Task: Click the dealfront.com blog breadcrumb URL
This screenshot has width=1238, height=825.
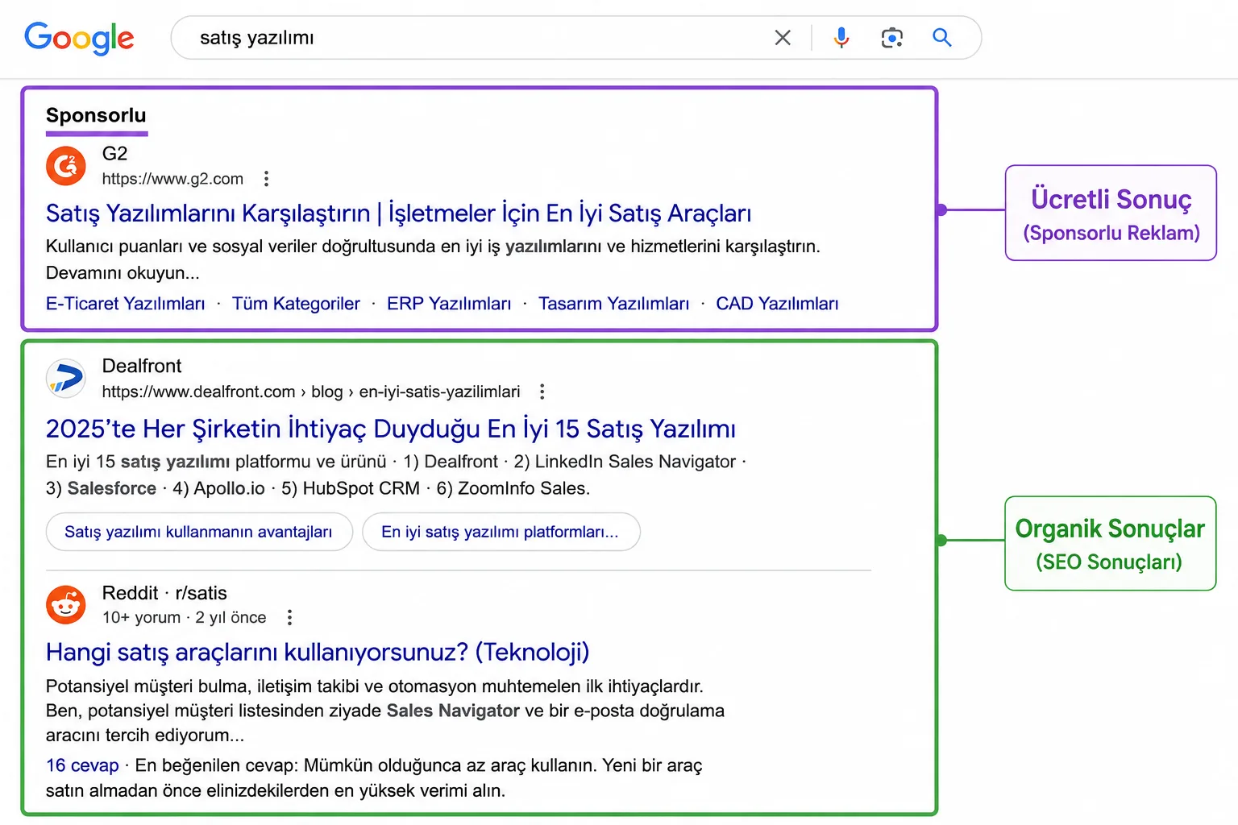Action: 311,392
